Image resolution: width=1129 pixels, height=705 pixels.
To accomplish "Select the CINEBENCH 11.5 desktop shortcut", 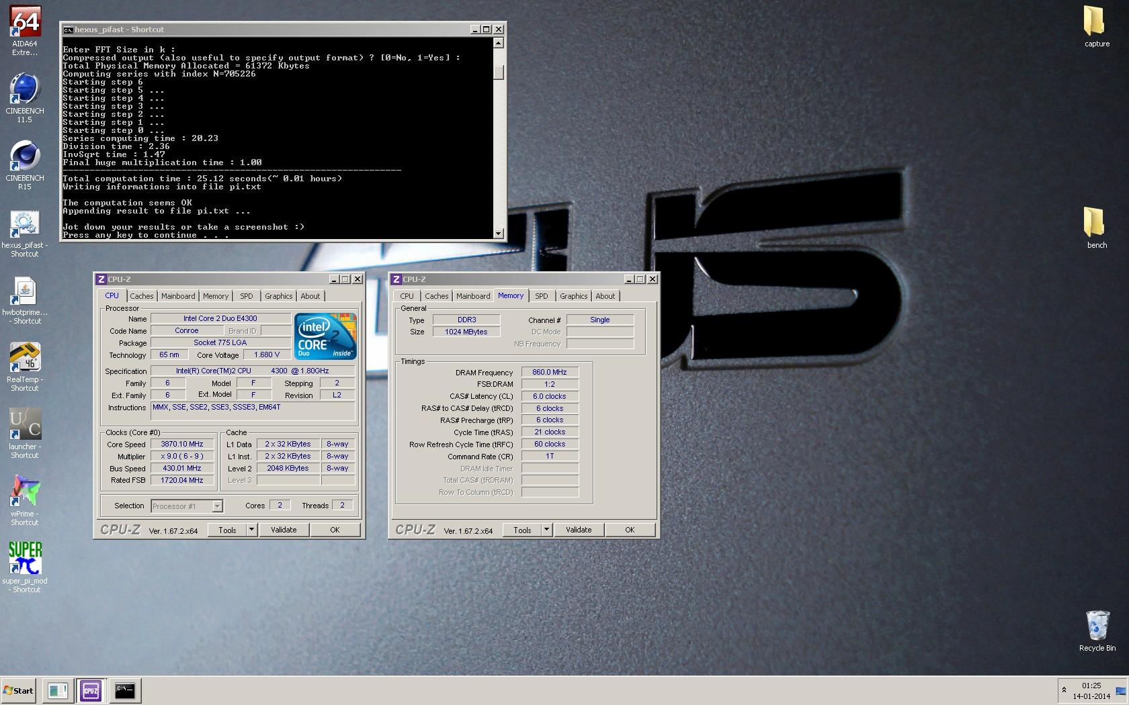I will pos(25,97).
